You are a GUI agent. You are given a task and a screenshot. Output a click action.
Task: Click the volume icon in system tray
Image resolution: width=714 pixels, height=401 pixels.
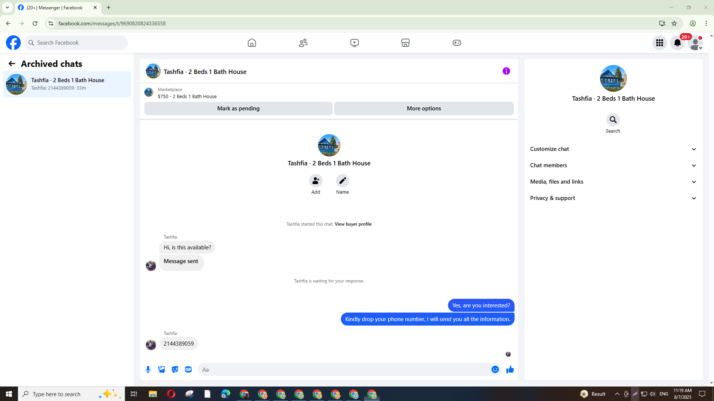(653, 394)
